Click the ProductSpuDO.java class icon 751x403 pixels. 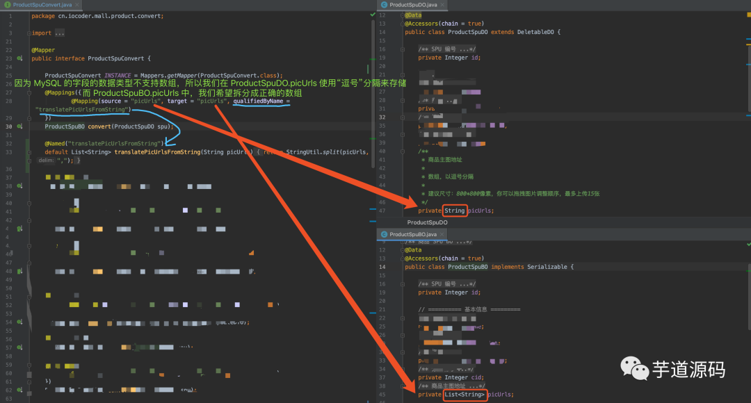384,5
